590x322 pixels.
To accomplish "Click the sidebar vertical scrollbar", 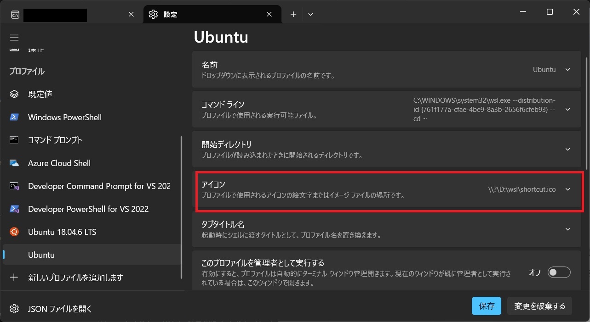I will (182, 206).
